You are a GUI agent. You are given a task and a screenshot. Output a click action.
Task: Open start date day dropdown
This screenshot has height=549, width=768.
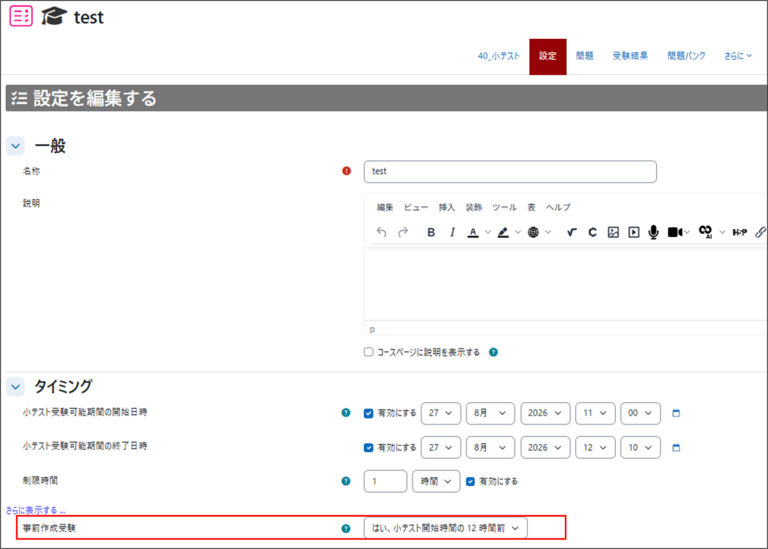point(441,413)
